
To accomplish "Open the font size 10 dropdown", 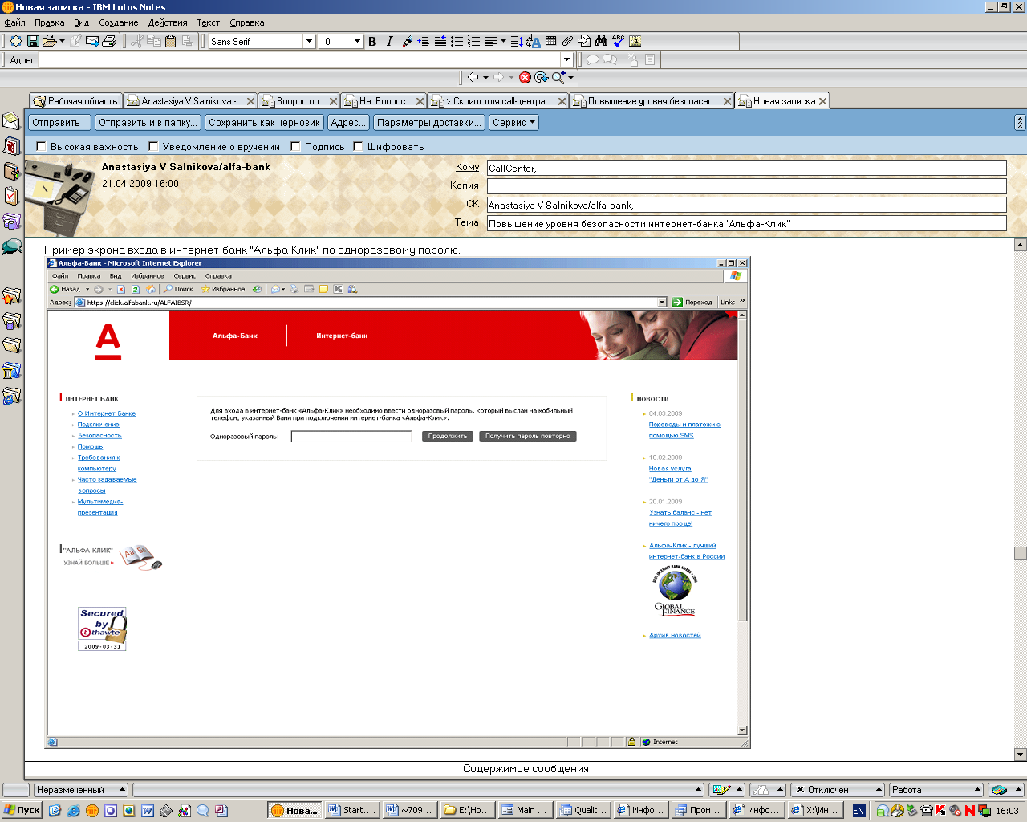I will coord(357,41).
